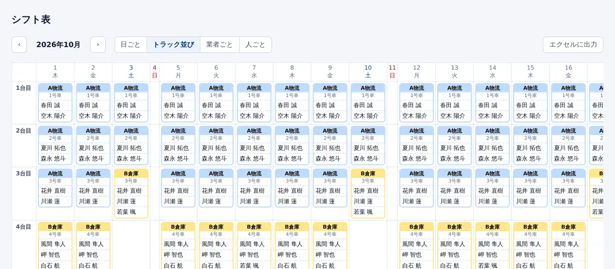Image resolution: width=615 pixels, height=269 pixels.
Task: Click the 4号車 label on day 13's card
Action: click(x=455, y=234)
